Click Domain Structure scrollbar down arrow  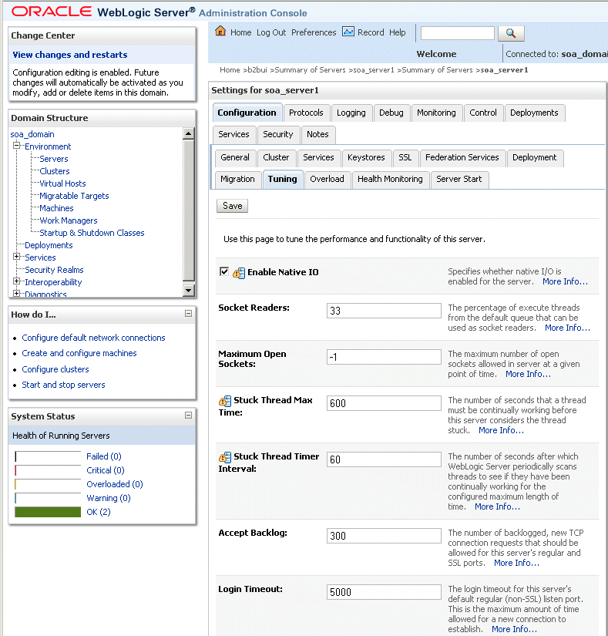[x=189, y=290]
